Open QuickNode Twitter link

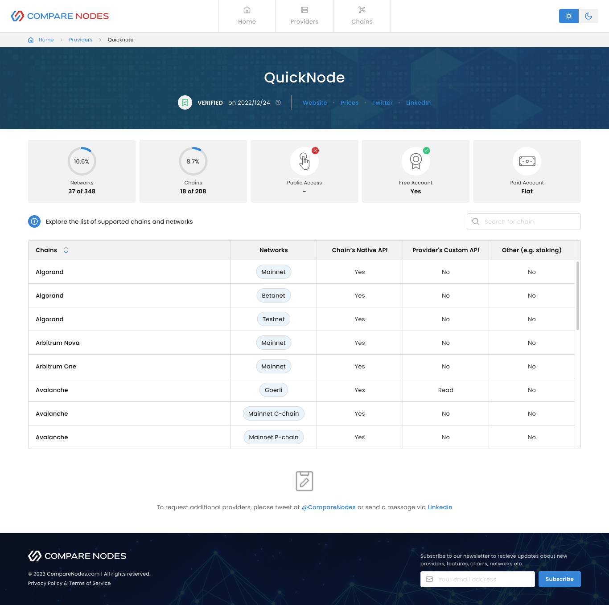(383, 102)
